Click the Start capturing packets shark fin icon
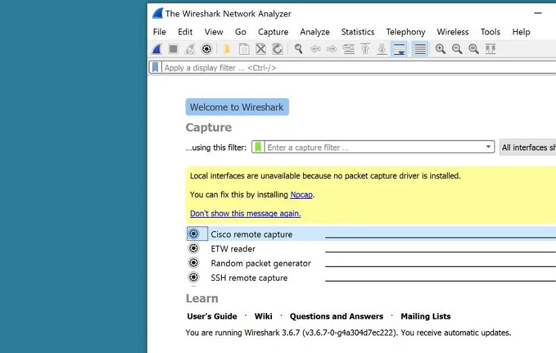 (x=157, y=49)
